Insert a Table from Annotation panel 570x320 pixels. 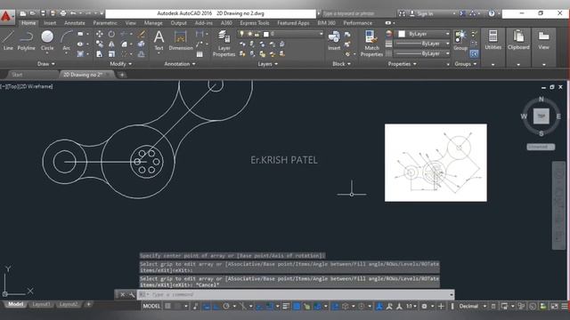pyautogui.click(x=199, y=54)
